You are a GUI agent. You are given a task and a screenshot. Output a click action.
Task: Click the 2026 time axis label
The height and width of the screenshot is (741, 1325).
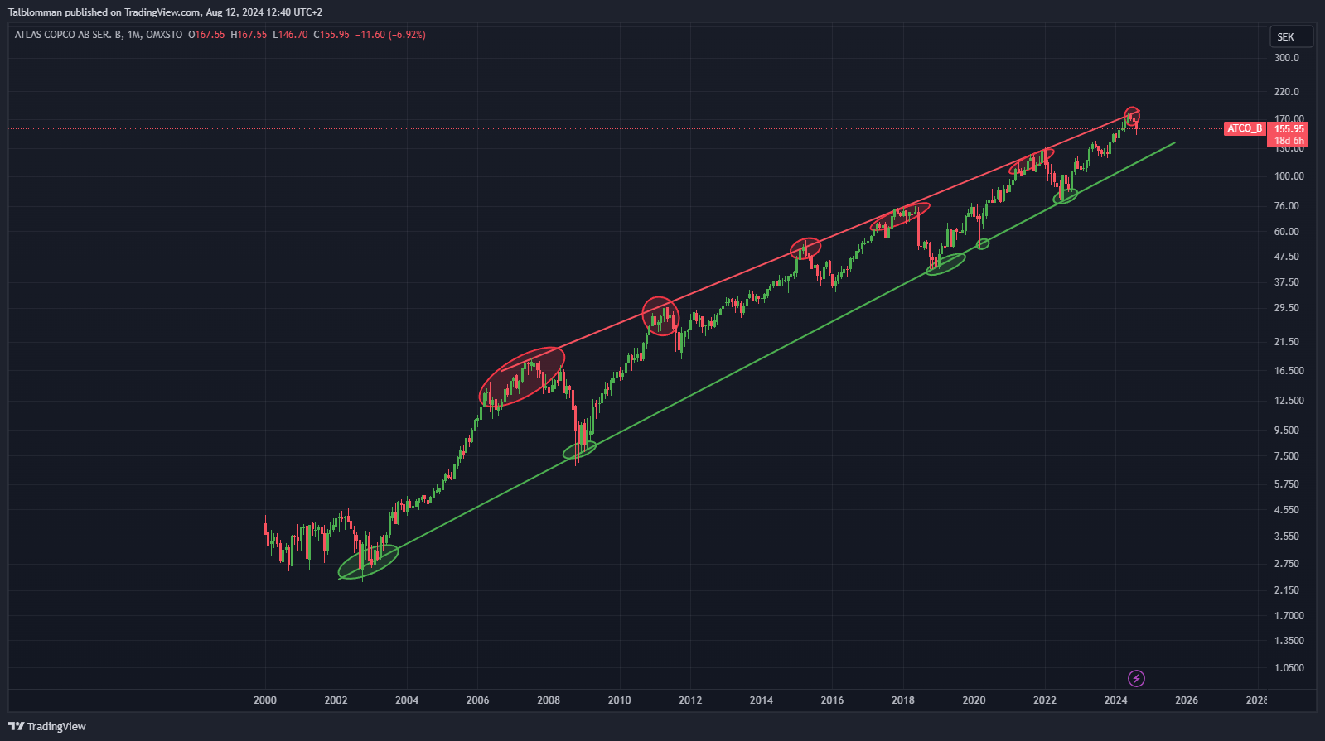pos(1187,700)
